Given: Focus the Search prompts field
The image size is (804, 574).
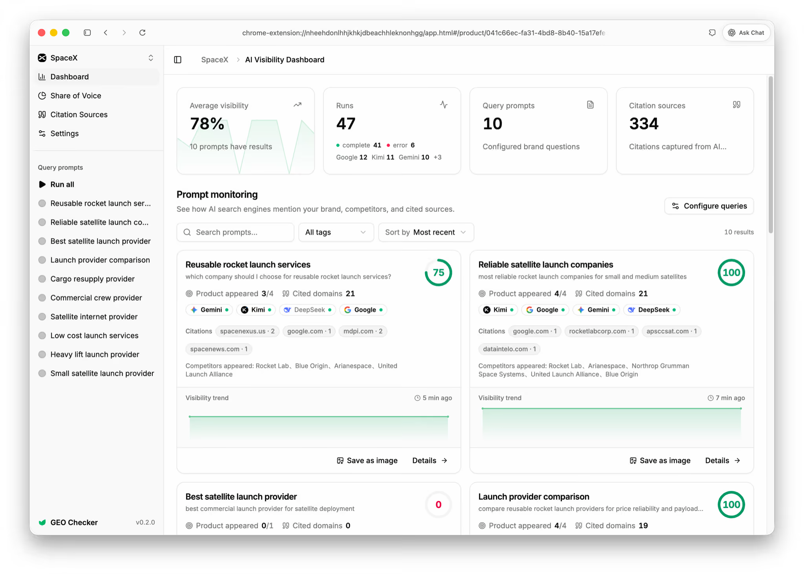Looking at the screenshot, I should [235, 232].
